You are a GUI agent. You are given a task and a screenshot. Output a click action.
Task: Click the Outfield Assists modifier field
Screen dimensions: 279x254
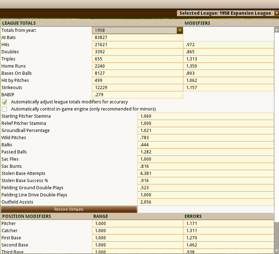pos(205,202)
